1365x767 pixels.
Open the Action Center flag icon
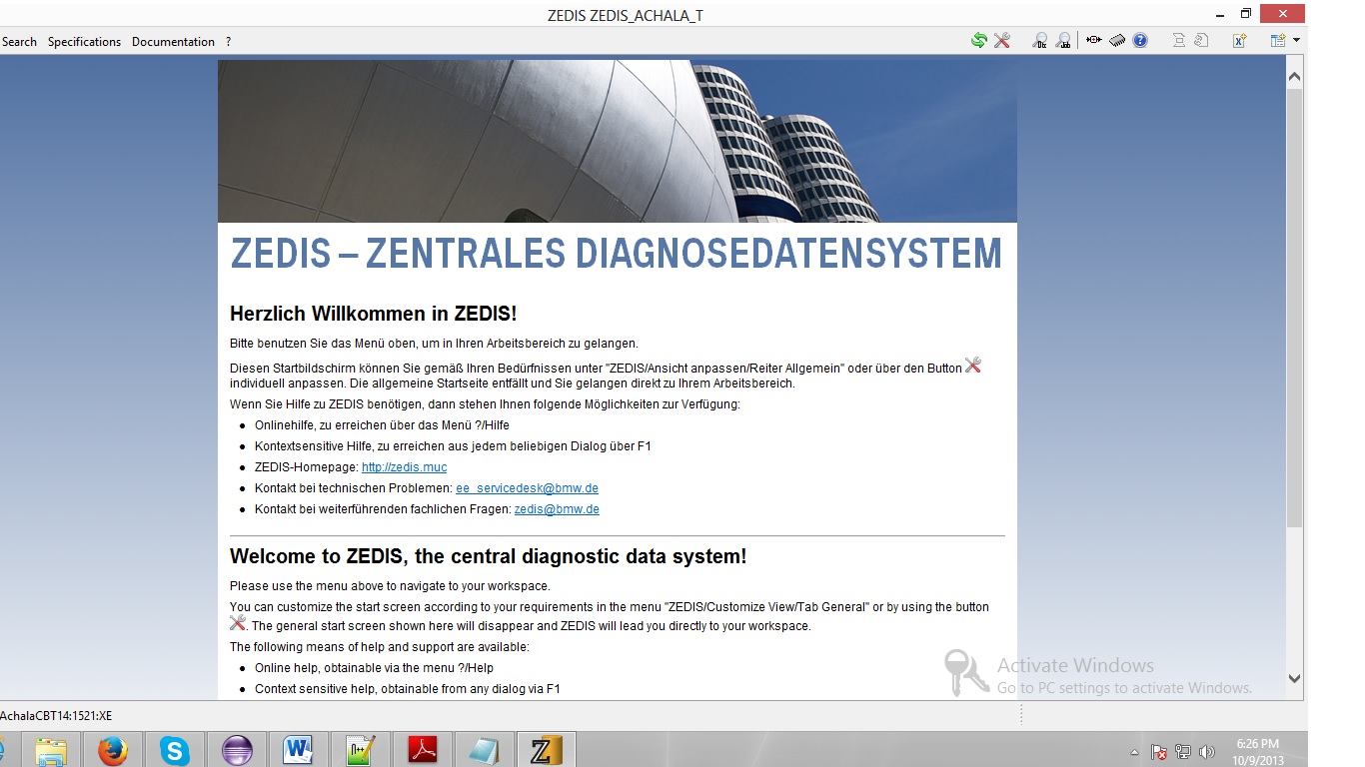click(1159, 752)
